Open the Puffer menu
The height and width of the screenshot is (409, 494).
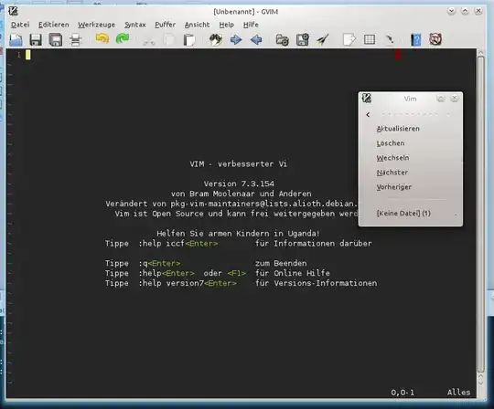(165, 25)
